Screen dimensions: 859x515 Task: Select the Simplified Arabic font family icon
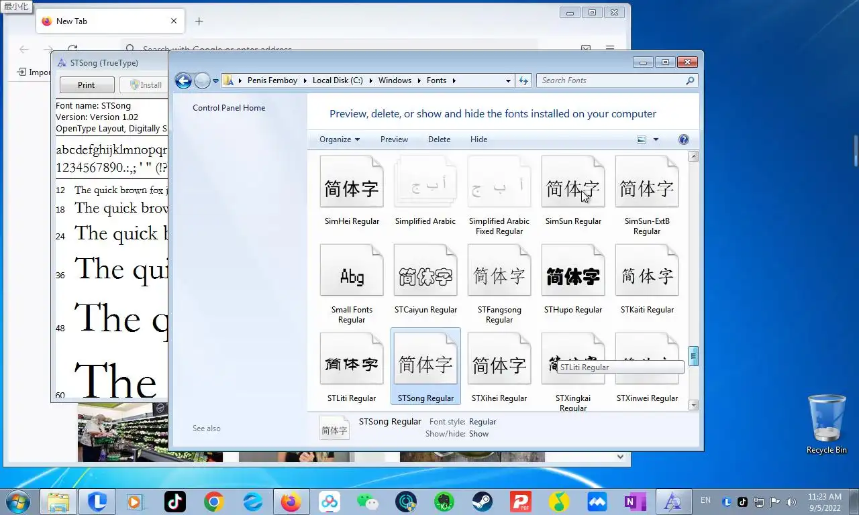click(x=425, y=182)
